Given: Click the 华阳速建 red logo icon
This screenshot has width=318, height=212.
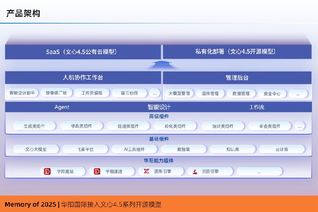Looking at the screenshot, I should click(x=97, y=172).
